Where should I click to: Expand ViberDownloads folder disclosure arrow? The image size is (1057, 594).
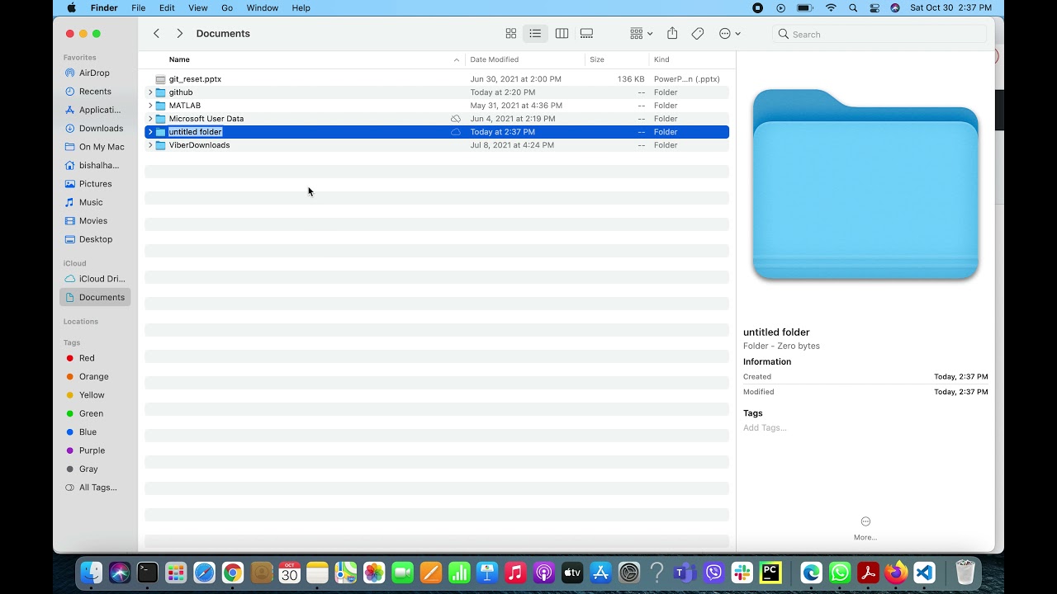coord(150,145)
